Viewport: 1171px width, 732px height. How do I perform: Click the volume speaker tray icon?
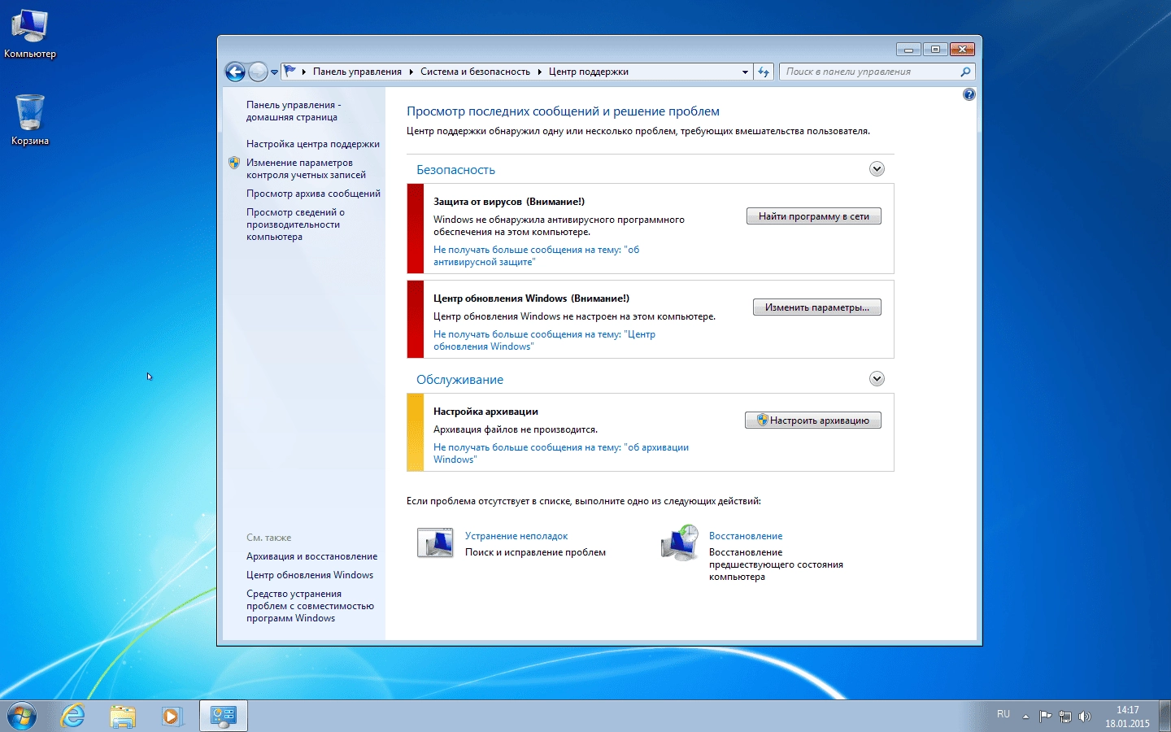(1084, 717)
